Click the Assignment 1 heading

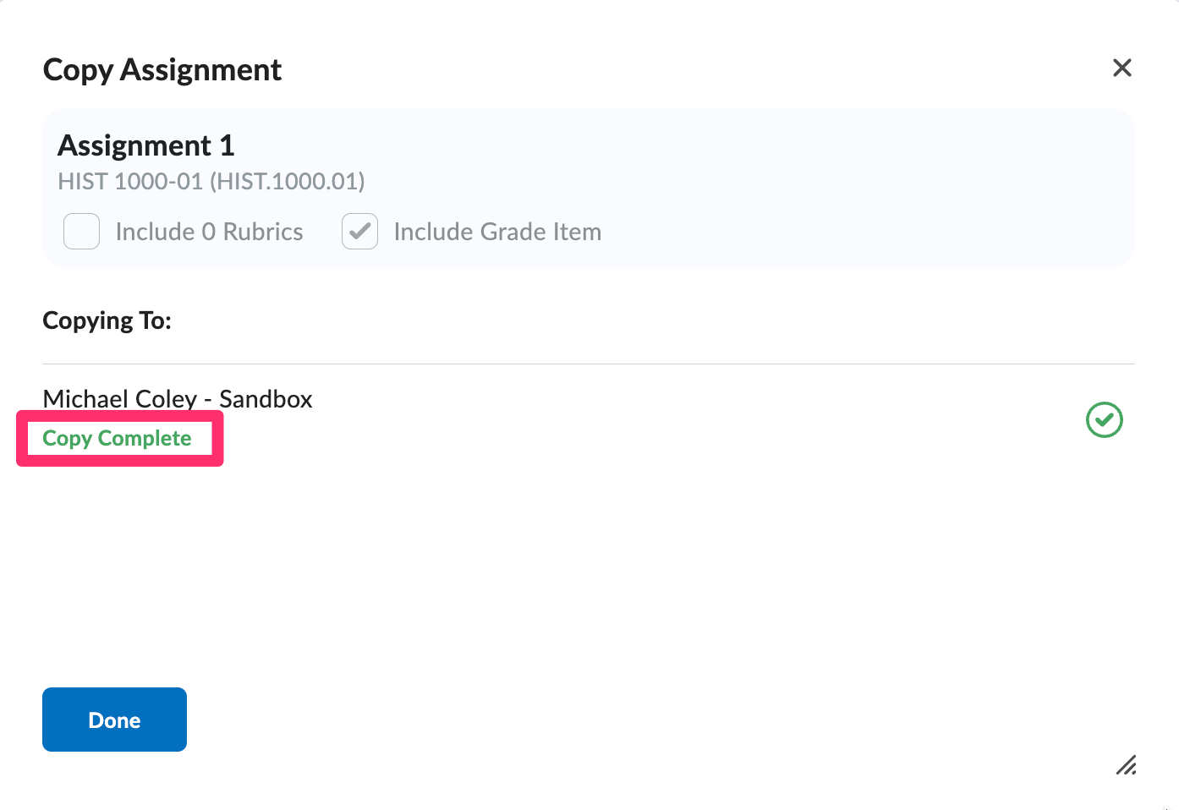point(145,145)
